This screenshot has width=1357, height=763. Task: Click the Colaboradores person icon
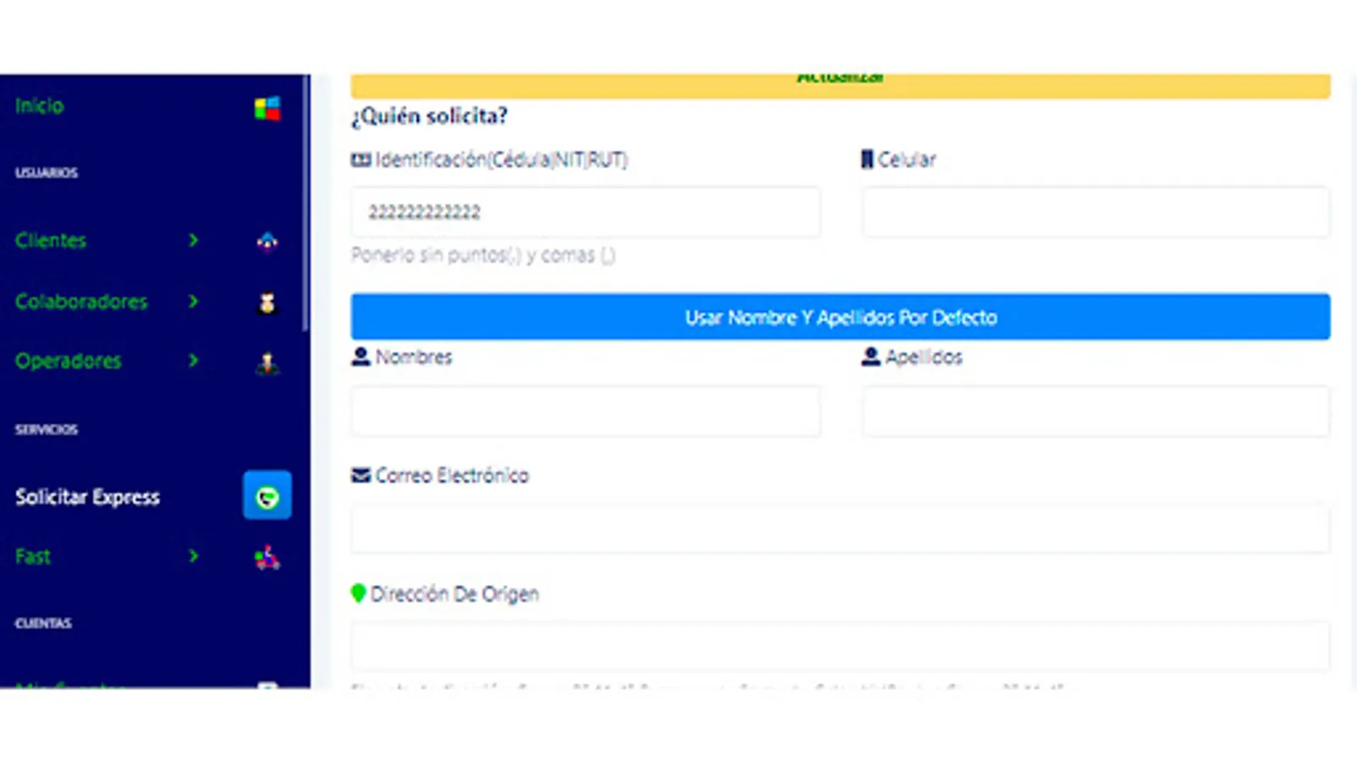click(267, 303)
